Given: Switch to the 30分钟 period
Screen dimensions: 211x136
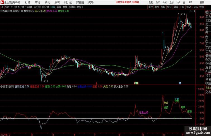Looking at the screenshot, I should 37,7.
